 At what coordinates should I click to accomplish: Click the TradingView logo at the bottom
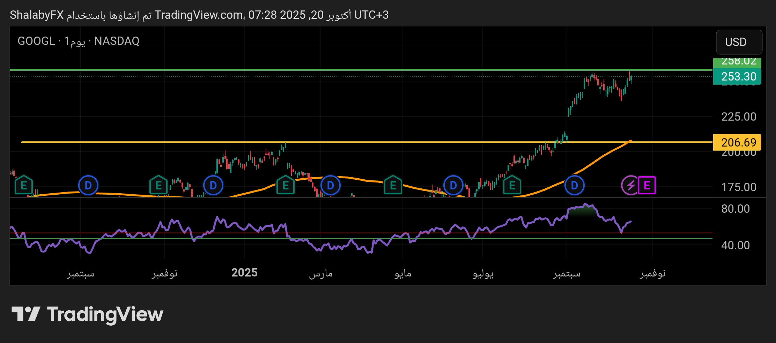click(87, 314)
